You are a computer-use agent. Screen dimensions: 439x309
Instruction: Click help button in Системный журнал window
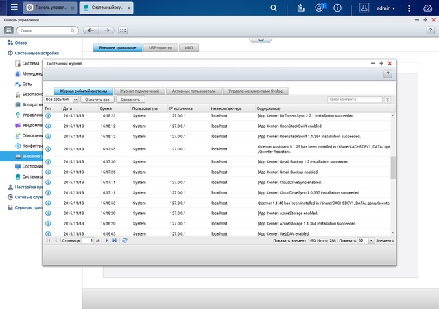pos(388,73)
